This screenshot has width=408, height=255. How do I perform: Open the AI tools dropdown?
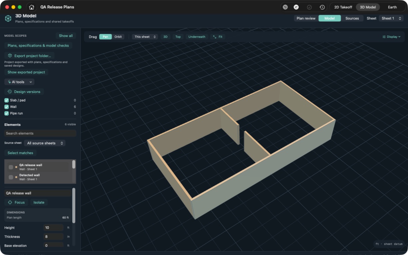click(x=19, y=82)
